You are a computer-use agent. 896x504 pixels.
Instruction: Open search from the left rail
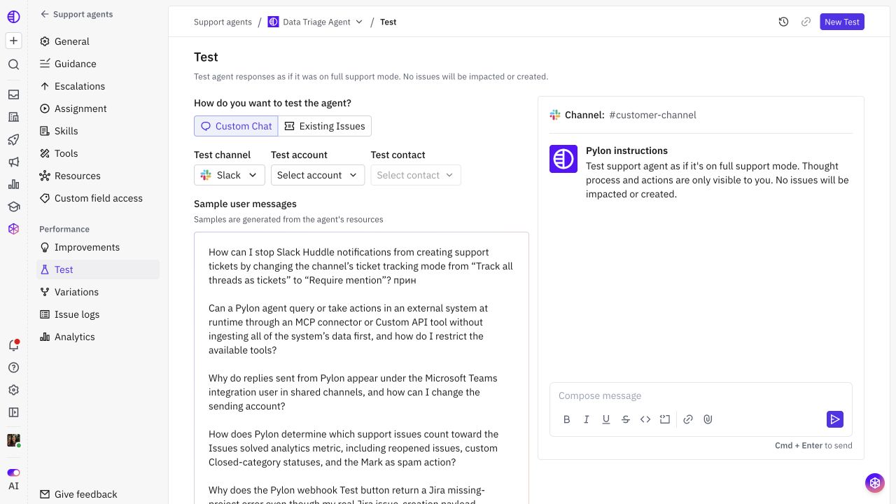(x=13, y=64)
